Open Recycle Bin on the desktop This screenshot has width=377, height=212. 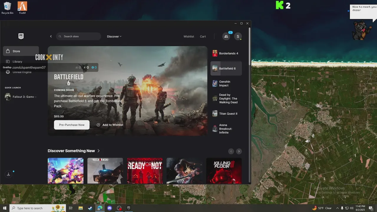[7, 8]
